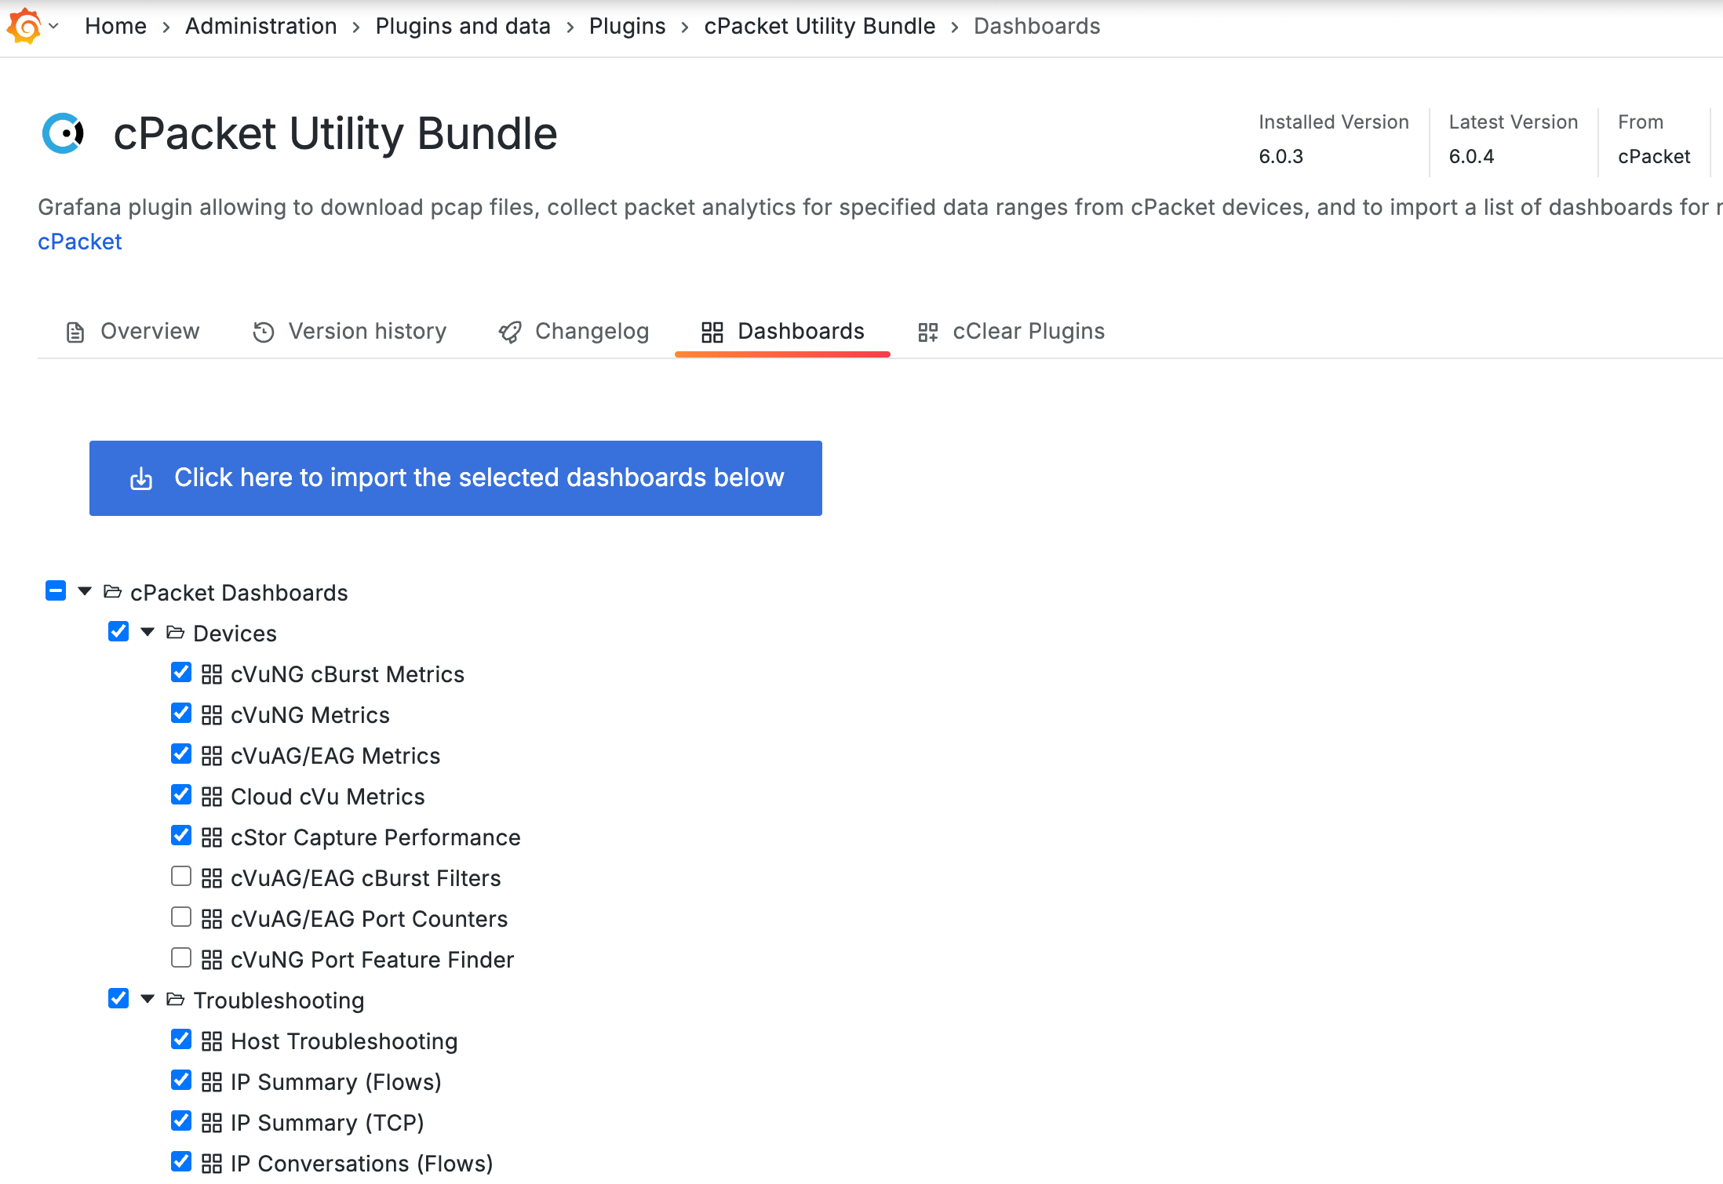Click the cPacket plugin logo icon

64,133
